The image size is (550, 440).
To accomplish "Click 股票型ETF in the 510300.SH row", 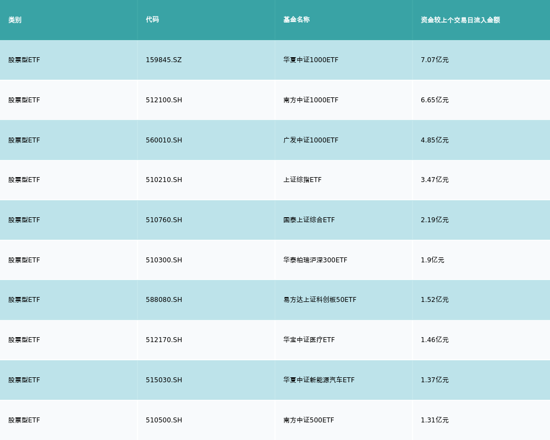I will coord(24,260).
